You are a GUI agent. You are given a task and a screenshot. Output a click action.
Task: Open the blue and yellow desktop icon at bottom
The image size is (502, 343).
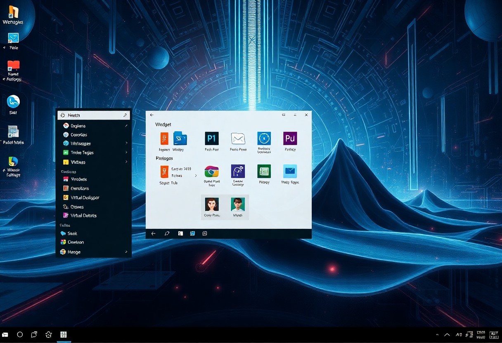13,162
